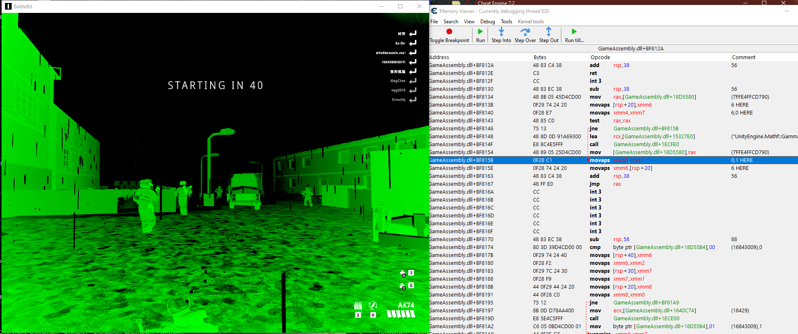
Task: Click jump target GameAssembly.dll+BF81A9
Action: click(646, 303)
